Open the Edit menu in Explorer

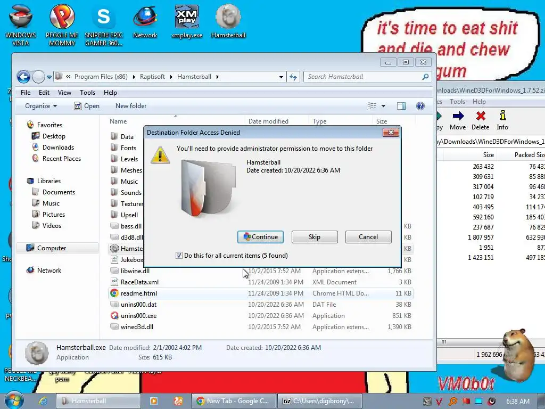(44, 93)
